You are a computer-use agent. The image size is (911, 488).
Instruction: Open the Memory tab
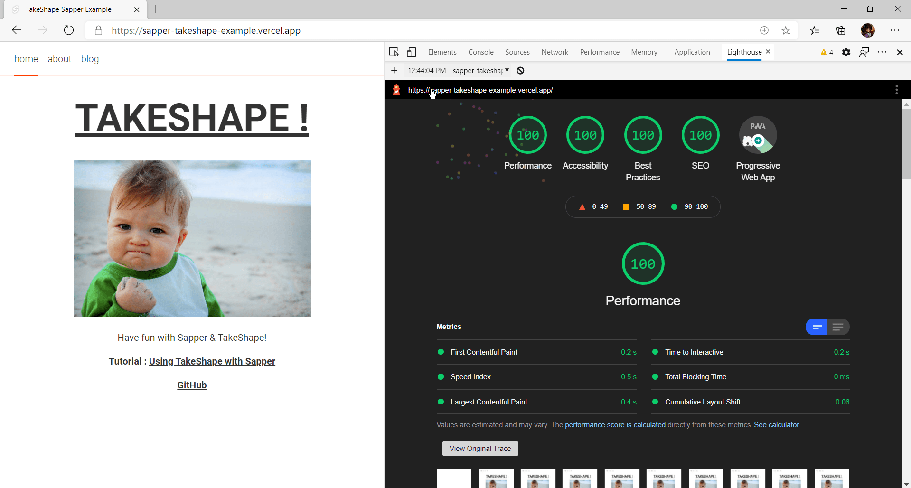(x=644, y=52)
